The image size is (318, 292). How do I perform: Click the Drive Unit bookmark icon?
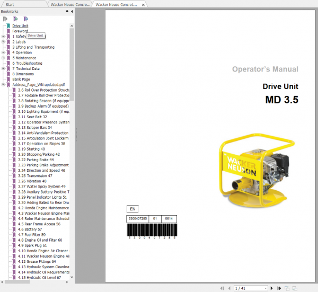[8, 26]
